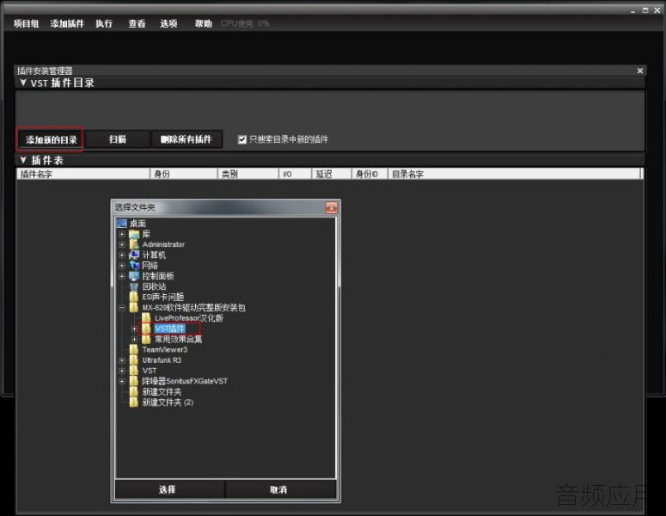
Task: Click 取消 button in folder dialog
Action: [280, 489]
